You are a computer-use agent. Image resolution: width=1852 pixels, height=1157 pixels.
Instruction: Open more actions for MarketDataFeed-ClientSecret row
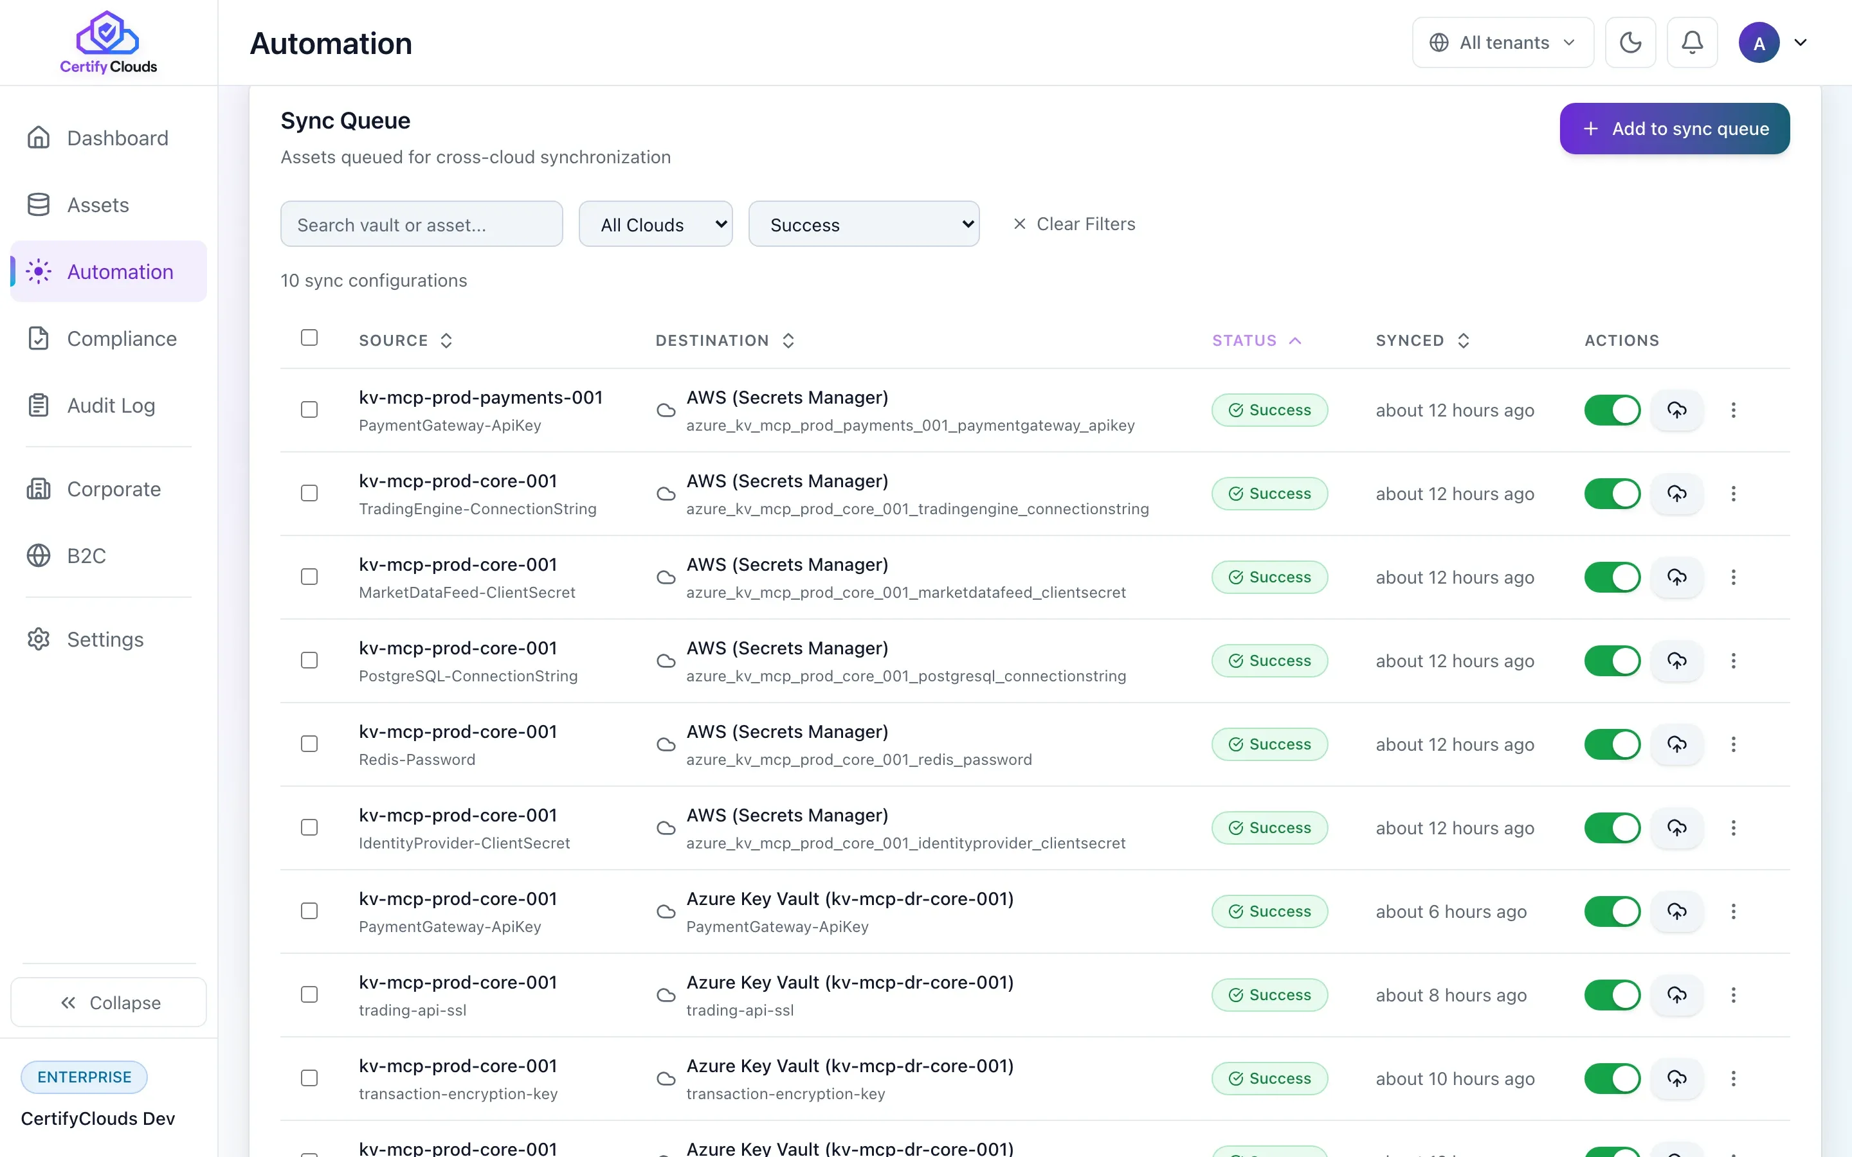click(x=1734, y=577)
